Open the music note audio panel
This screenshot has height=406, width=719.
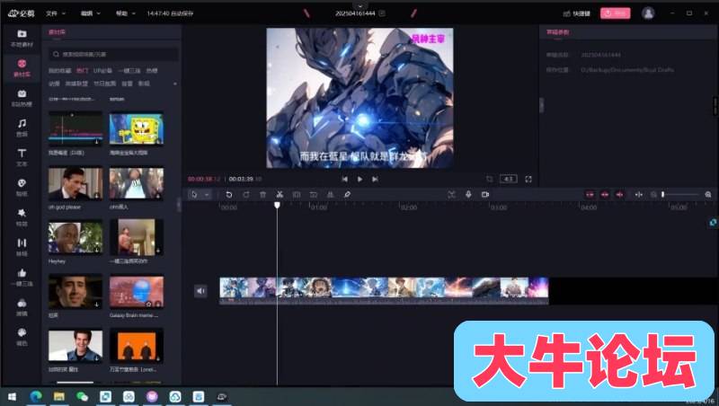[x=22, y=128]
